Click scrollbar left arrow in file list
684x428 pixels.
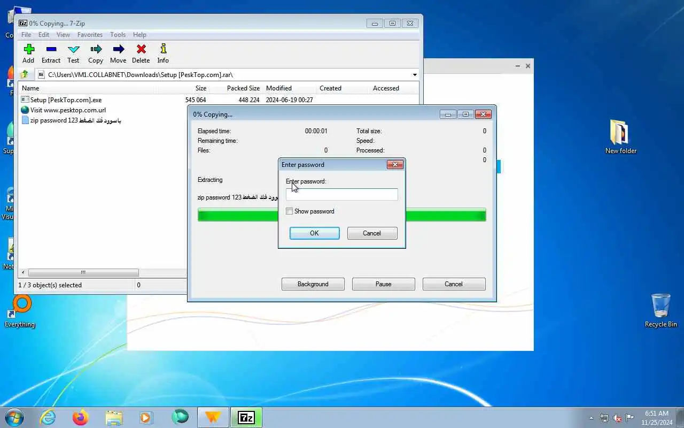point(22,273)
